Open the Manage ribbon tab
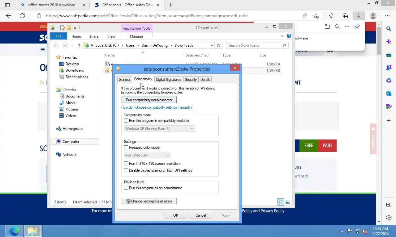Image resolution: width=396 pixels, height=237 pixels. click(136, 36)
